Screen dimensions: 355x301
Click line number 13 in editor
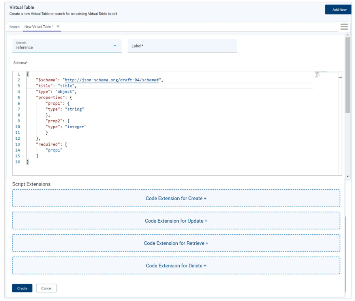tap(18, 144)
